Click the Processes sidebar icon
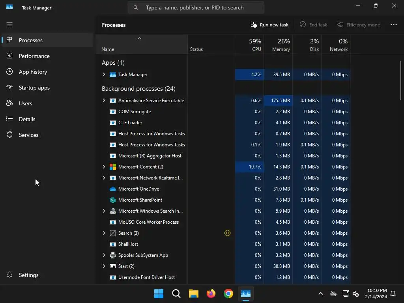Image resolution: width=404 pixels, height=303 pixels. pyautogui.click(x=9, y=40)
